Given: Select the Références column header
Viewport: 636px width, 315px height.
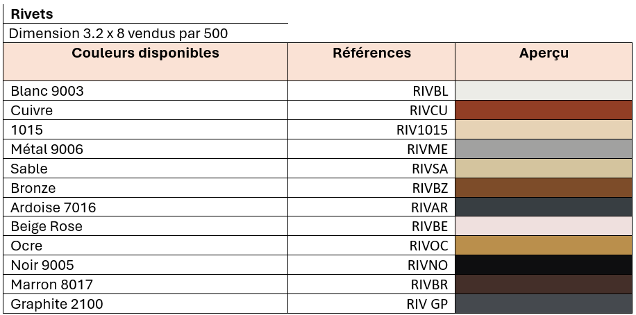Looking at the screenshot, I should click(371, 53).
